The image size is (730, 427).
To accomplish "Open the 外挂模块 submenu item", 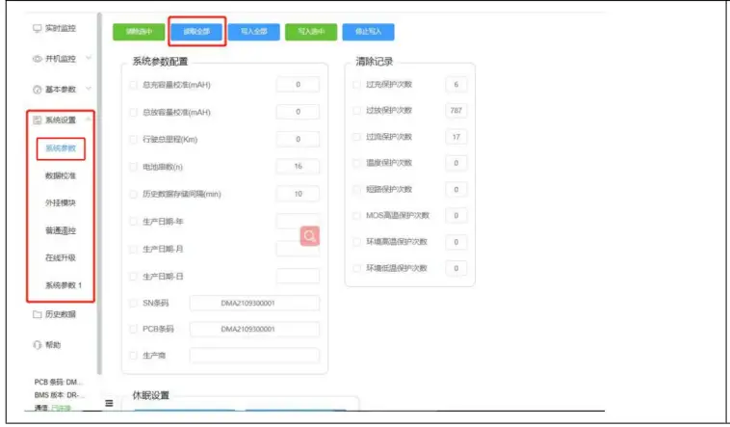I will point(61,202).
